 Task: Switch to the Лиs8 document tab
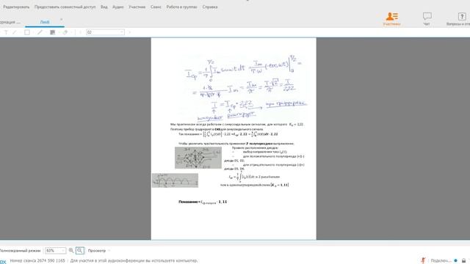pos(45,22)
